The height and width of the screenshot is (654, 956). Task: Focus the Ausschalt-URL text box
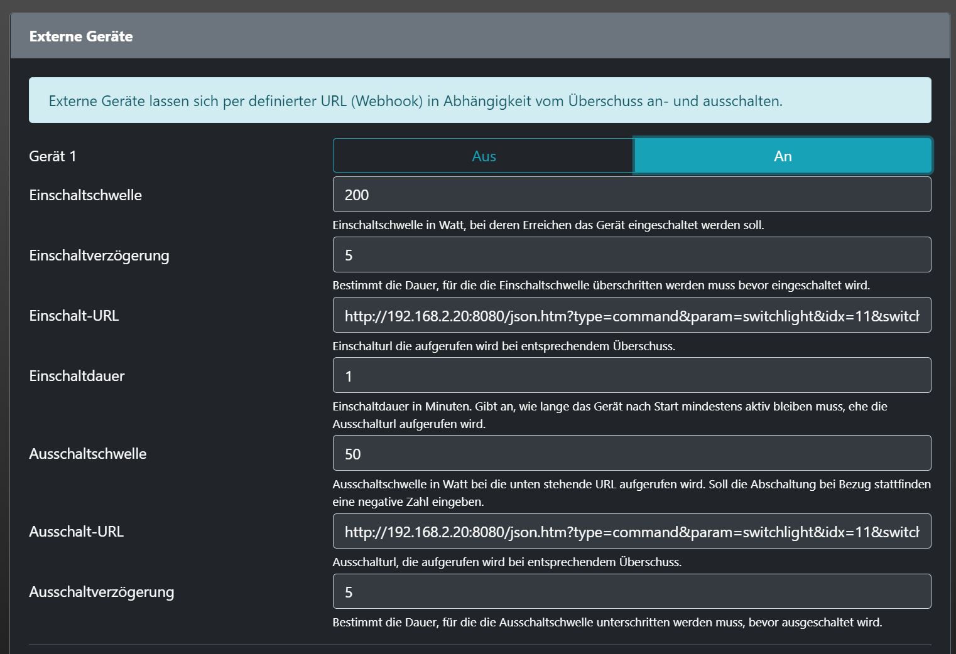pyautogui.click(x=631, y=531)
